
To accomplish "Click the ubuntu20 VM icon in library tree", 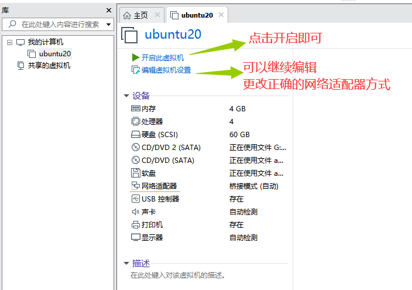I will click(32, 54).
